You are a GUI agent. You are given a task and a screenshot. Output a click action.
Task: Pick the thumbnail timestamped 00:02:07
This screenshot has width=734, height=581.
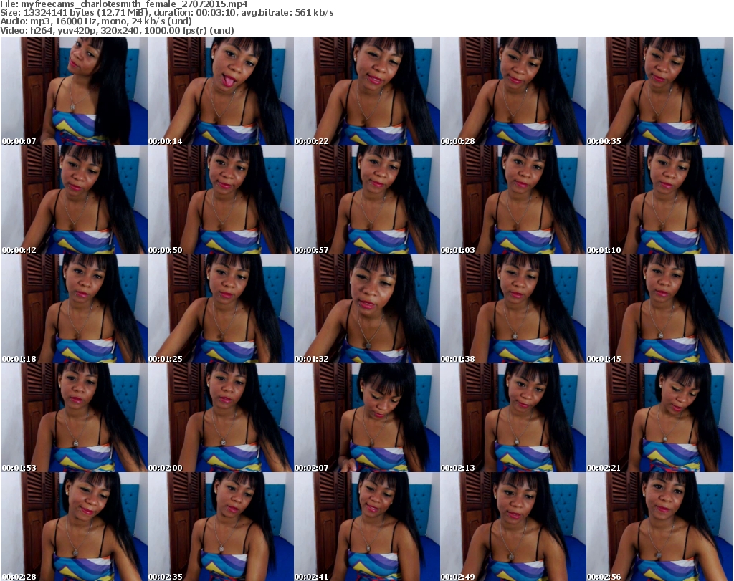tap(366, 418)
